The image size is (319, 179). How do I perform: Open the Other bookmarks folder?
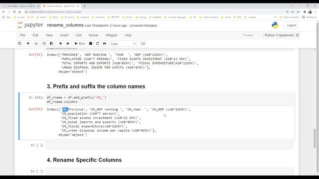click(x=289, y=17)
